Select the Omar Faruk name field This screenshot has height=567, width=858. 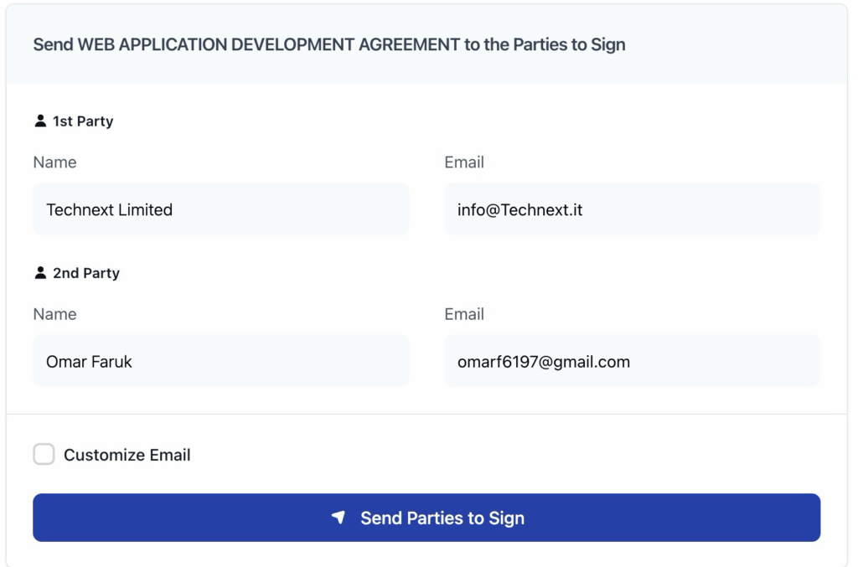[221, 361]
